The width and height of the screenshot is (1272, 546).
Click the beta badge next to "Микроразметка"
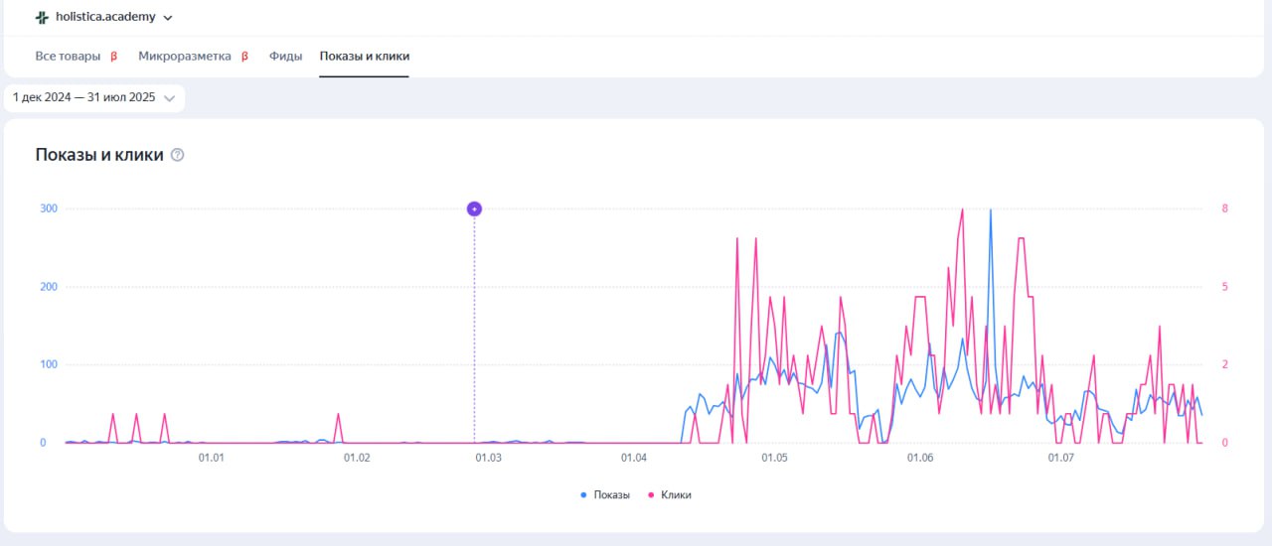(x=244, y=57)
